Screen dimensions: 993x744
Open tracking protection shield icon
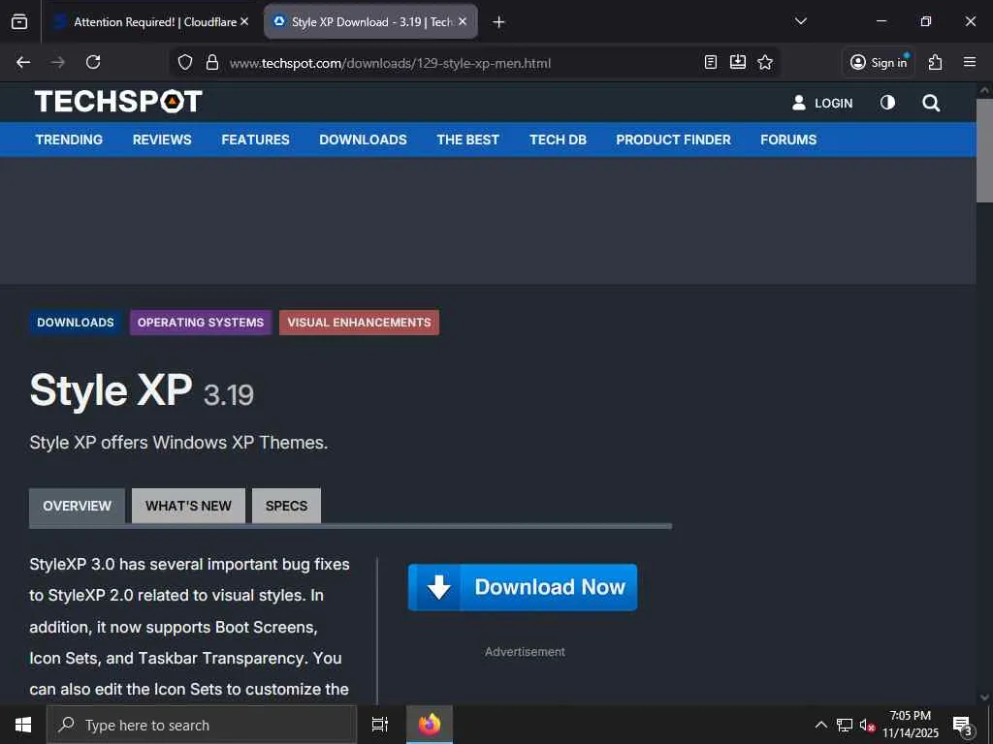tap(185, 63)
